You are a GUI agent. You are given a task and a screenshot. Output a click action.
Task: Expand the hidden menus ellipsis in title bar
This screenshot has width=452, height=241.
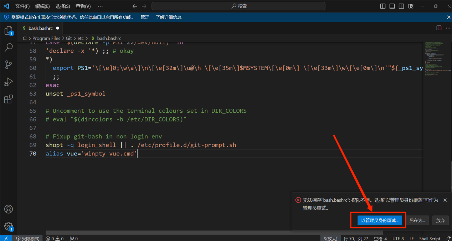(100, 6)
